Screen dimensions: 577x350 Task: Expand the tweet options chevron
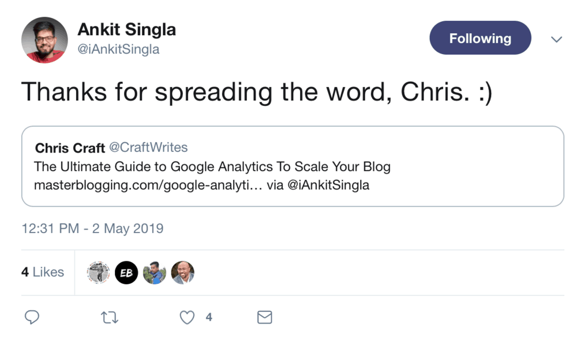(x=557, y=39)
